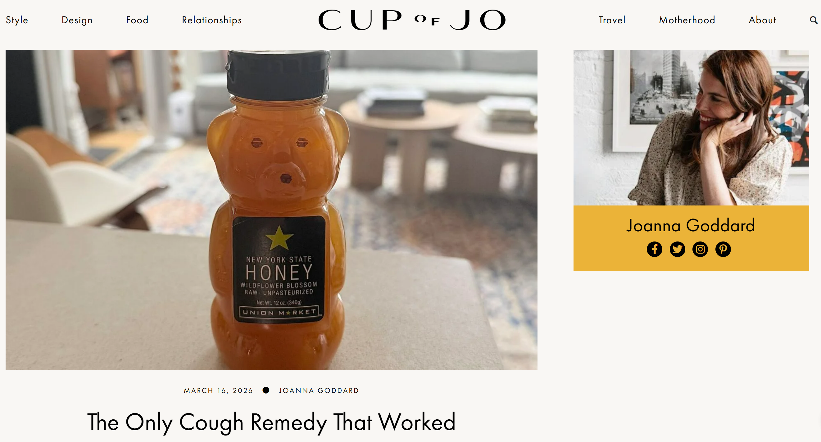Open the Relationships section
The image size is (821, 442).
pyautogui.click(x=212, y=20)
